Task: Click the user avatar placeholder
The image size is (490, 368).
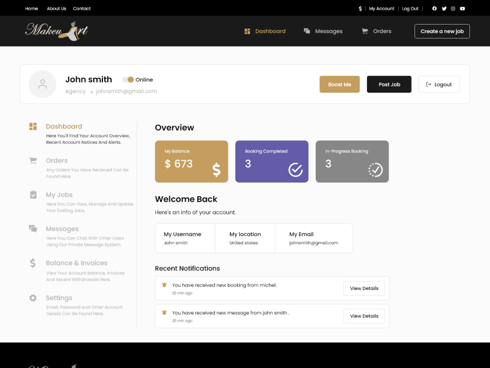Action: pyautogui.click(x=43, y=84)
